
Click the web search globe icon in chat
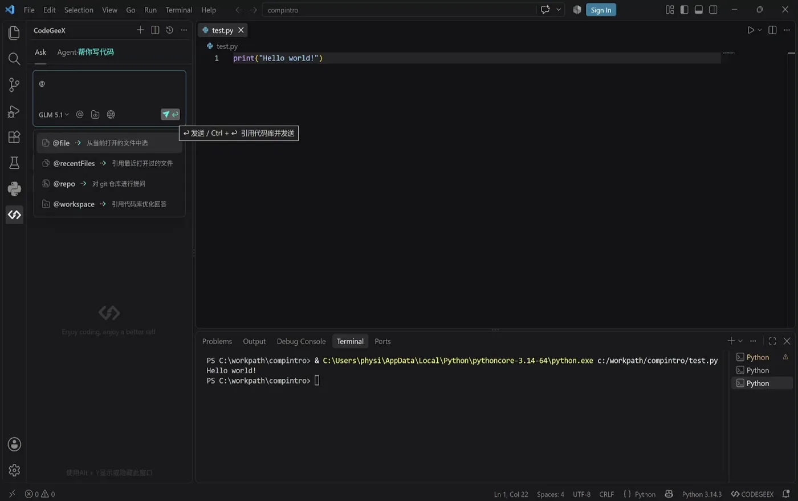tap(111, 115)
